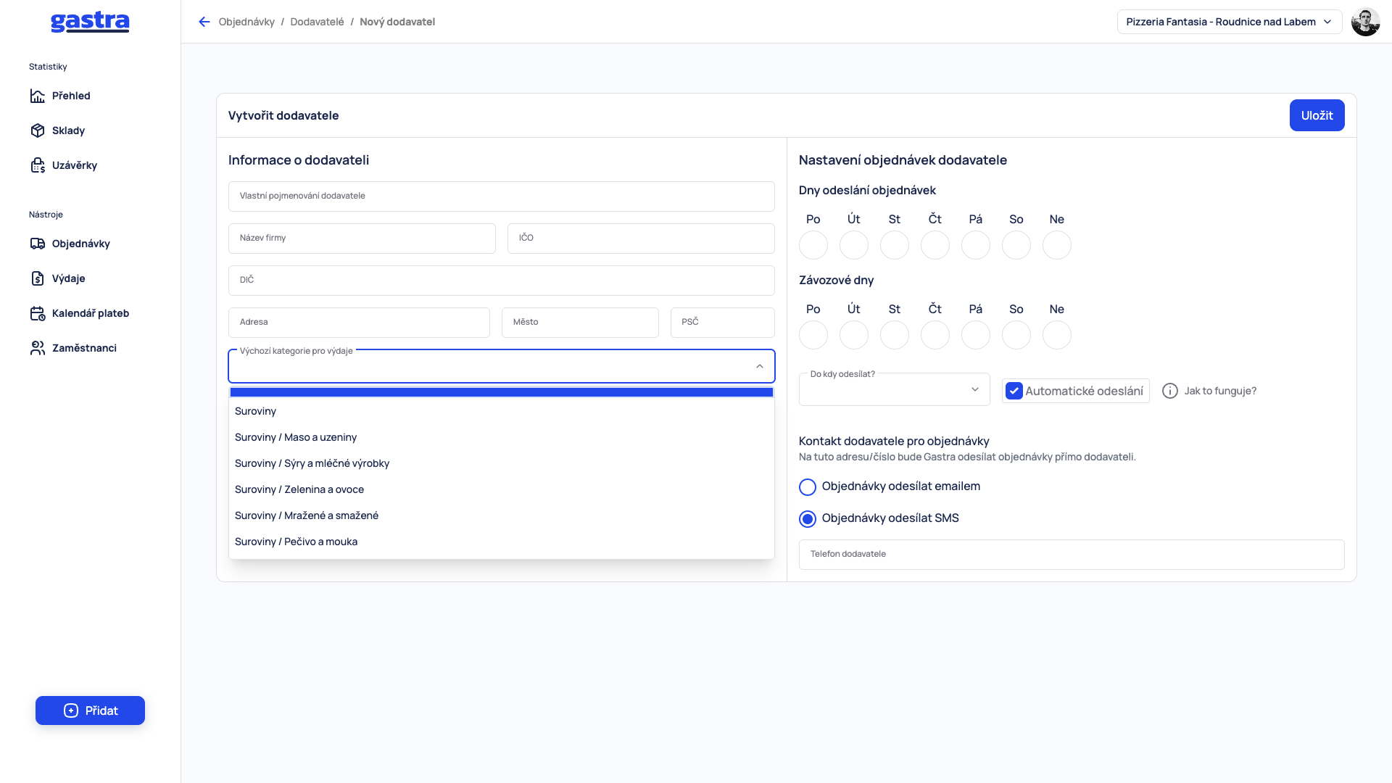Choose Suroviny / Sýry a mléčné výrobky

tap(502, 463)
